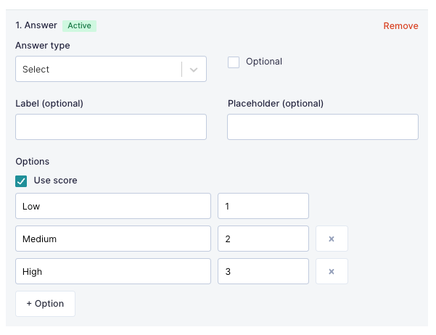Focus the Placeholder (optional) text field
436x335 pixels.
(323, 127)
